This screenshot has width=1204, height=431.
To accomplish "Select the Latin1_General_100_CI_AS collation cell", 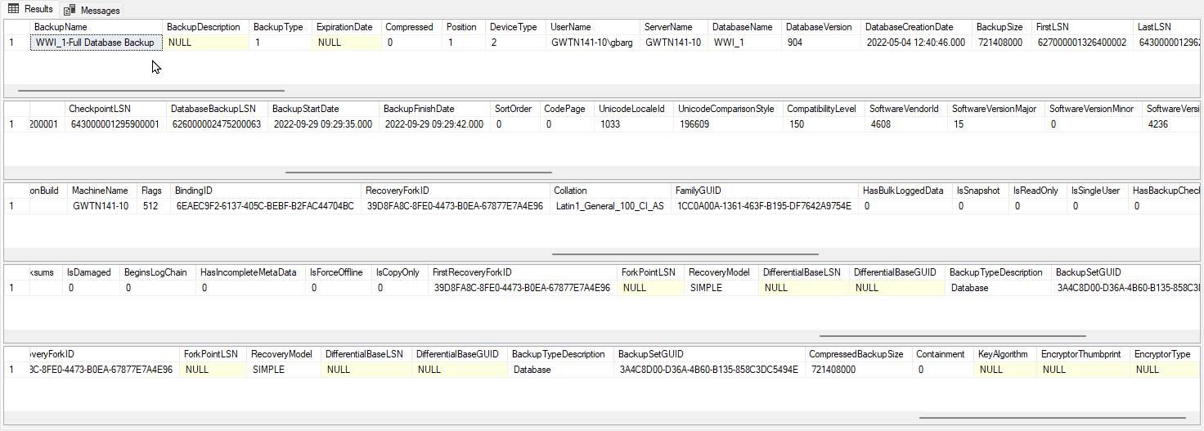I will pos(609,206).
